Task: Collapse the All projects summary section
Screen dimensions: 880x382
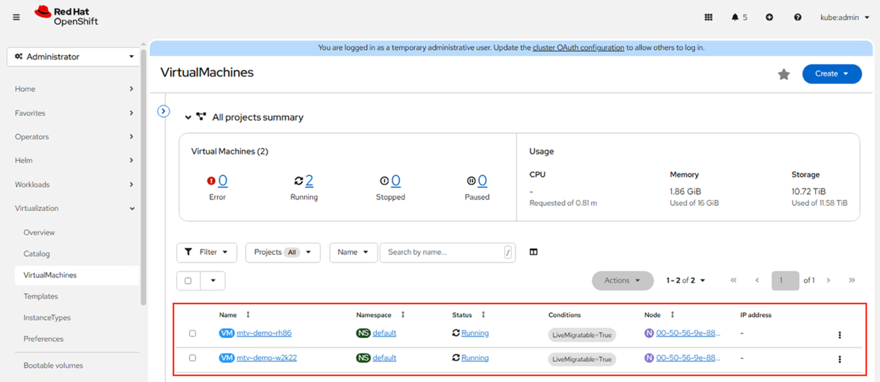Action: coord(188,117)
